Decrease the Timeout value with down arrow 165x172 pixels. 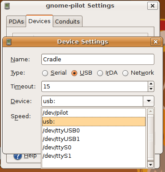[151, 89]
